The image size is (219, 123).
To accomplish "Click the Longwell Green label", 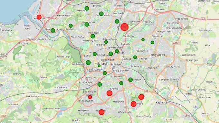I will (x=168, y=80).
